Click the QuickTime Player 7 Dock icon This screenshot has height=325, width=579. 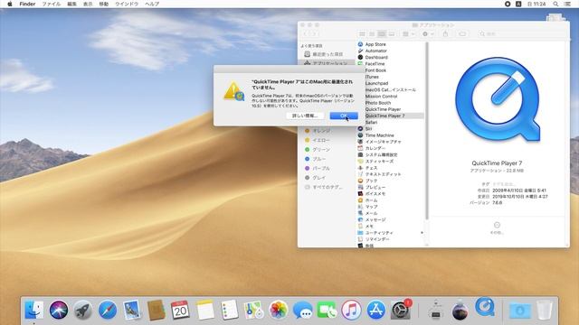pyautogui.click(x=485, y=307)
